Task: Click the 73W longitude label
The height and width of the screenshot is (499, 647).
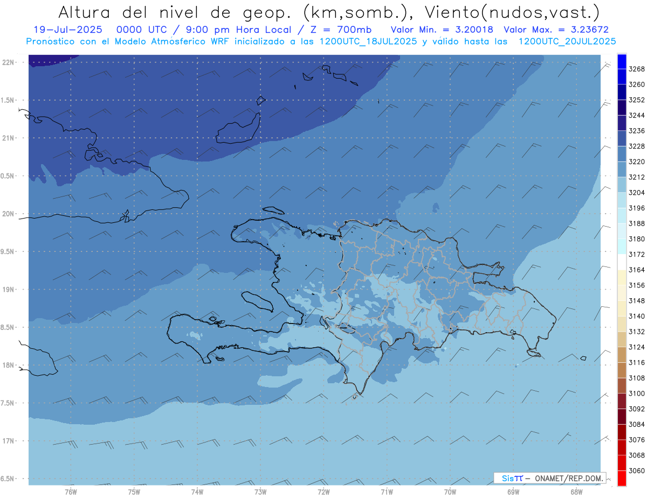Action: click(x=260, y=491)
